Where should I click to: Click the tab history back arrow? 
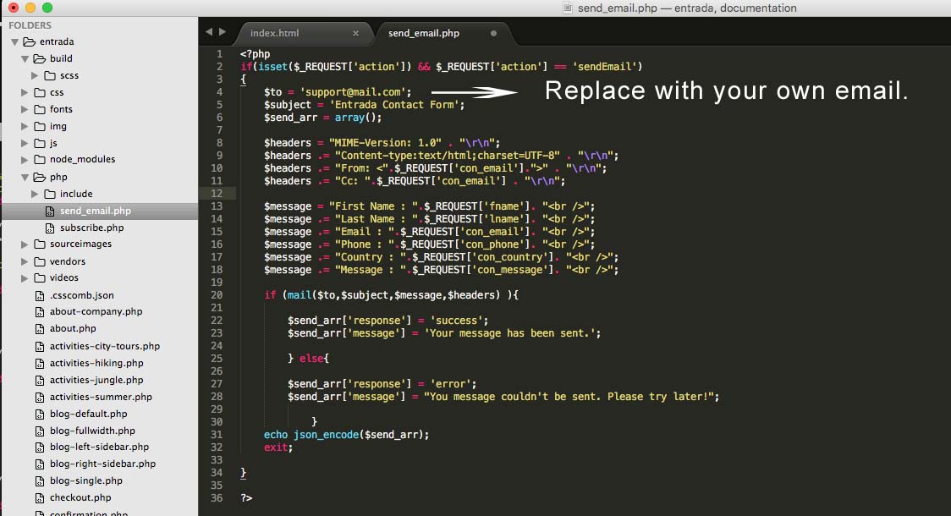pyautogui.click(x=209, y=32)
